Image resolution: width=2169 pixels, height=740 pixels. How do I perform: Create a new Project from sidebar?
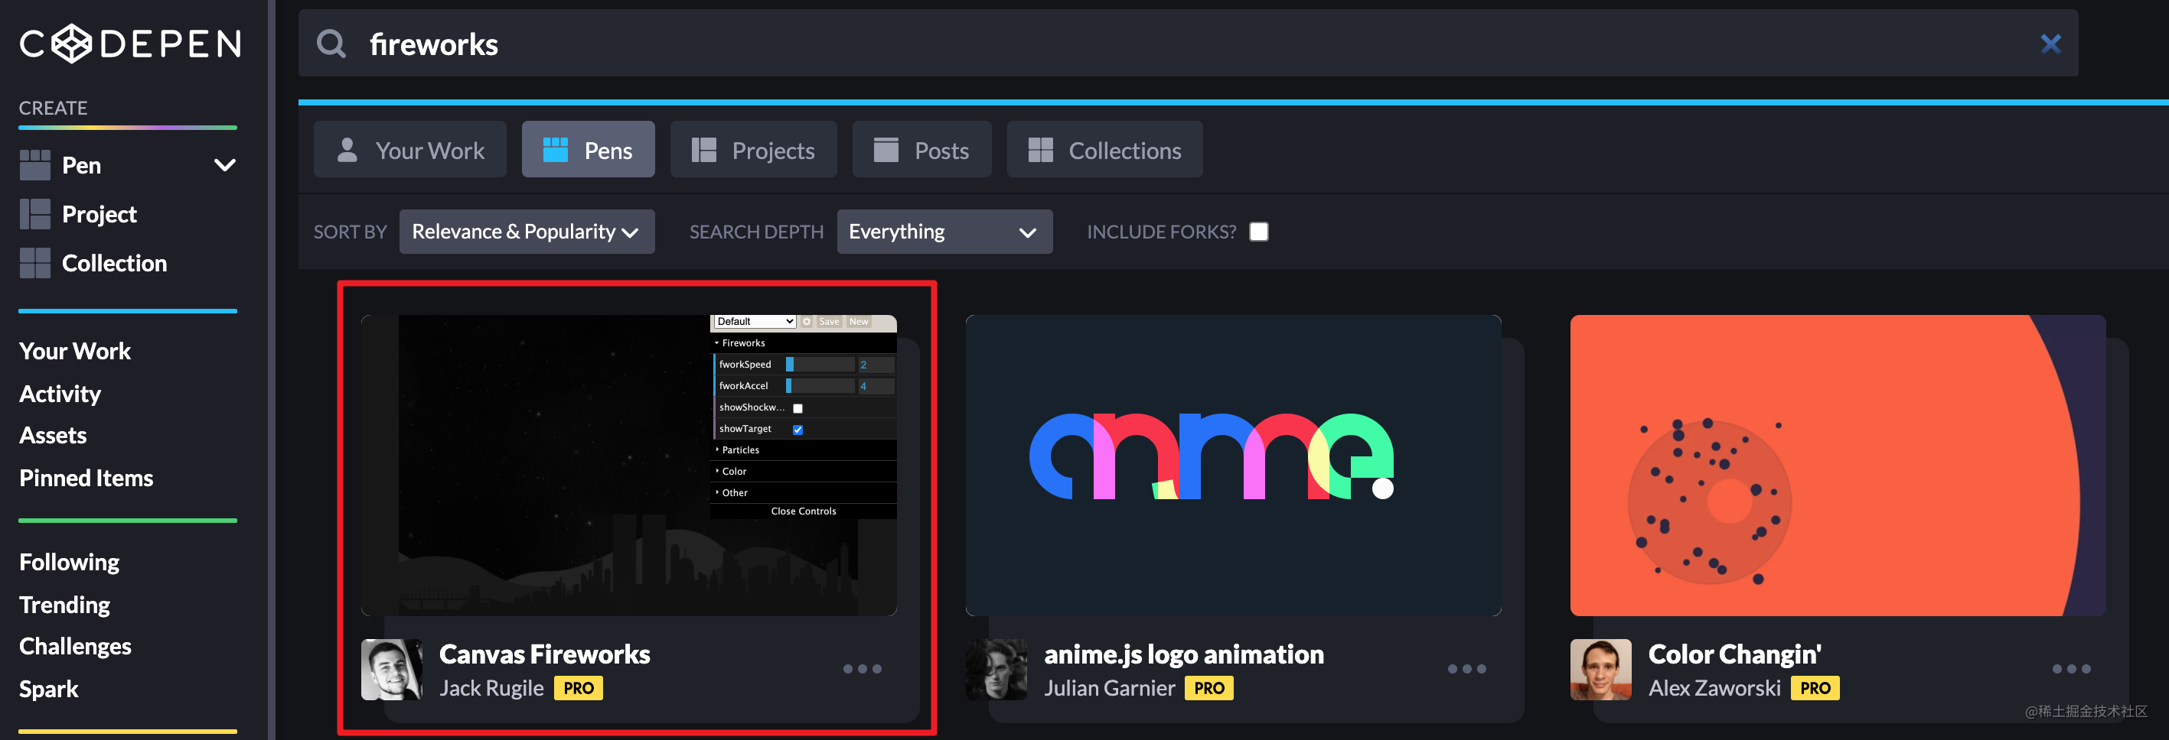(78, 214)
